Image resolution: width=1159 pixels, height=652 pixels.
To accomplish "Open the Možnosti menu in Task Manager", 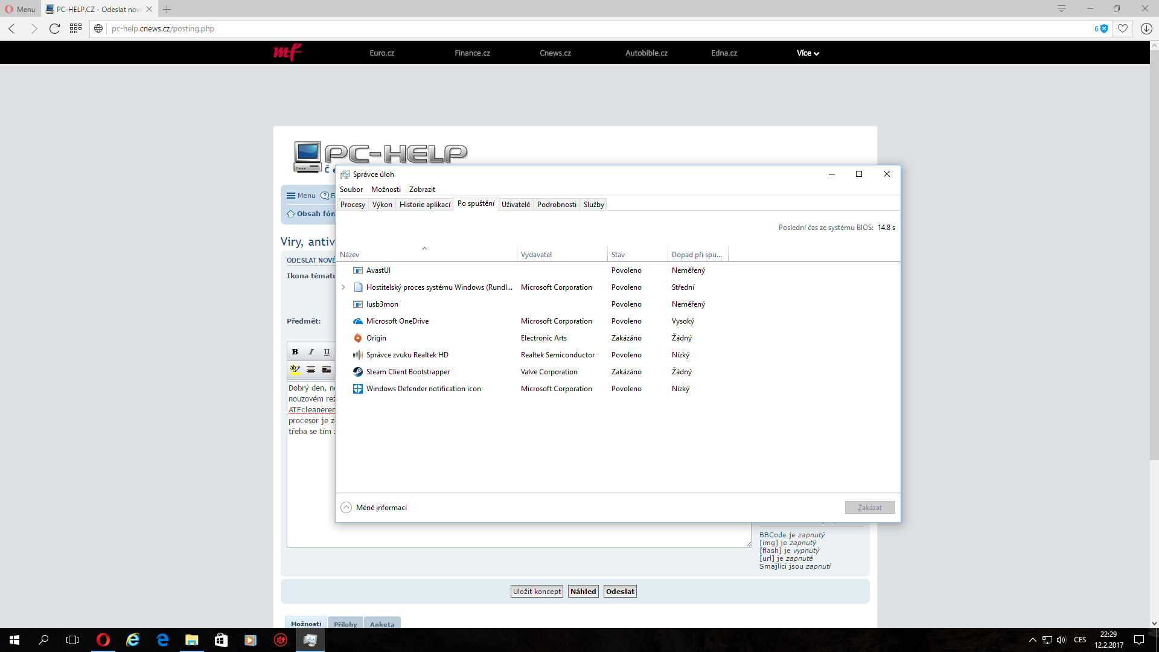I will tap(386, 190).
